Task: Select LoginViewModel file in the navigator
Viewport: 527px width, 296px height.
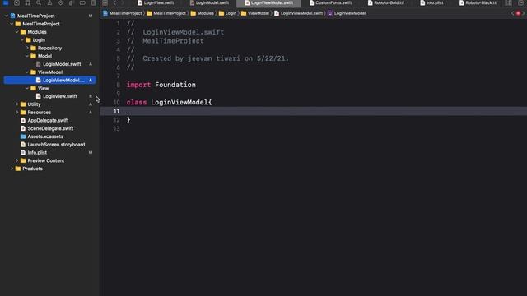Action: (49, 81)
